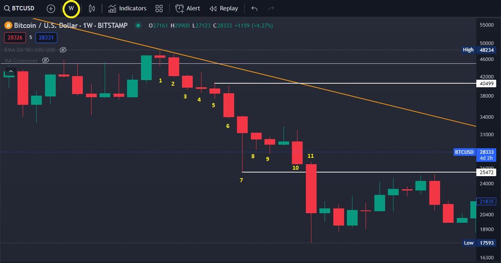This screenshot has width=501, height=263.
Task: Click the plus icon to add a symbol
Action: pyautogui.click(x=51, y=8)
